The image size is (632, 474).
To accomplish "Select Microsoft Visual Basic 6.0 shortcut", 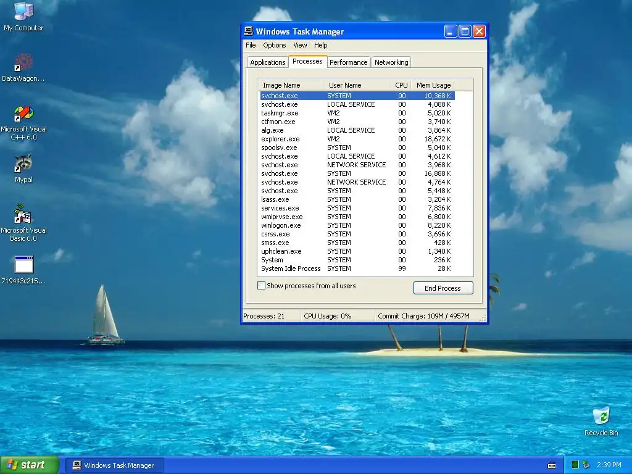I will pyautogui.click(x=23, y=222).
